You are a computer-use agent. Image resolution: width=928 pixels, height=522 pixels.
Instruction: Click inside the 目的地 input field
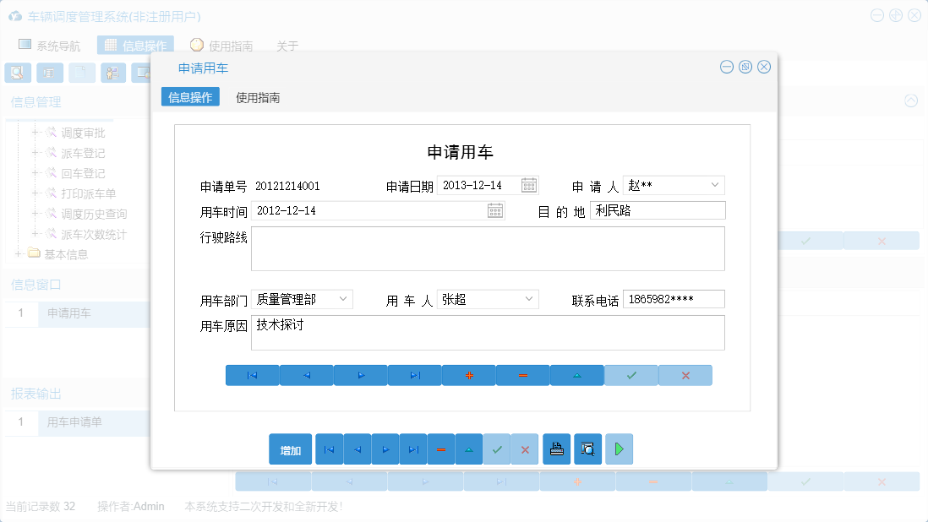tap(659, 210)
